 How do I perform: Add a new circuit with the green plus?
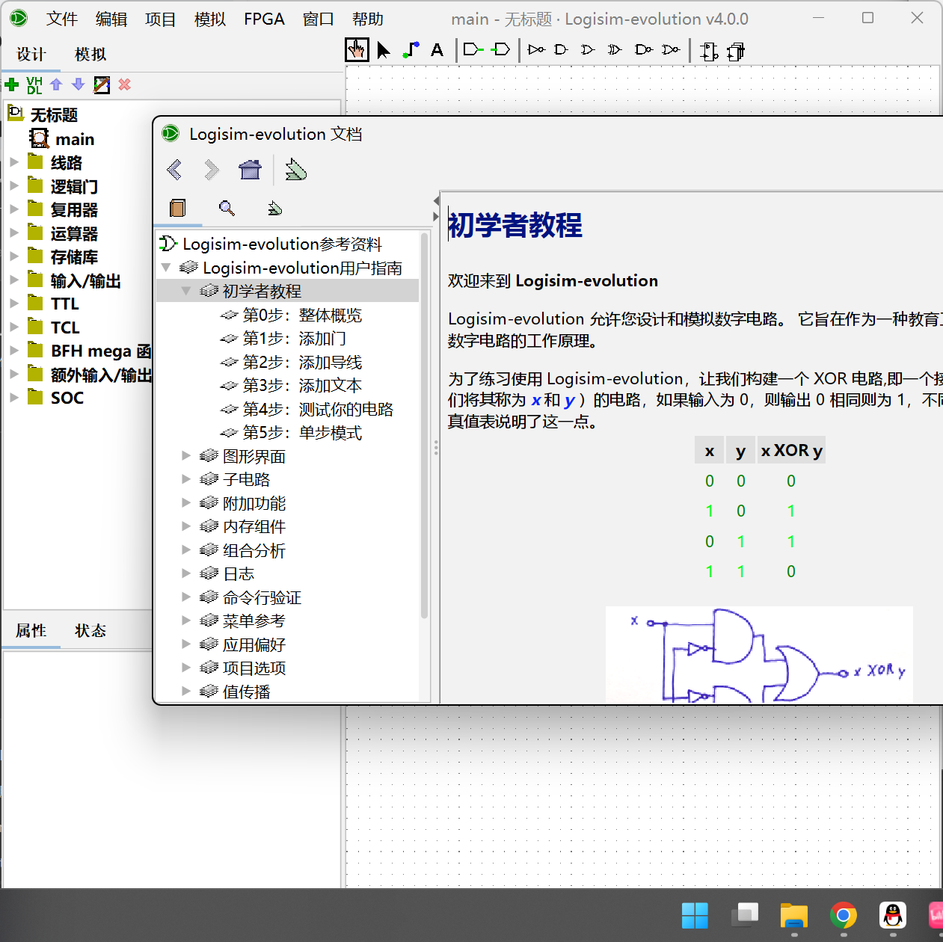[10, 84]
